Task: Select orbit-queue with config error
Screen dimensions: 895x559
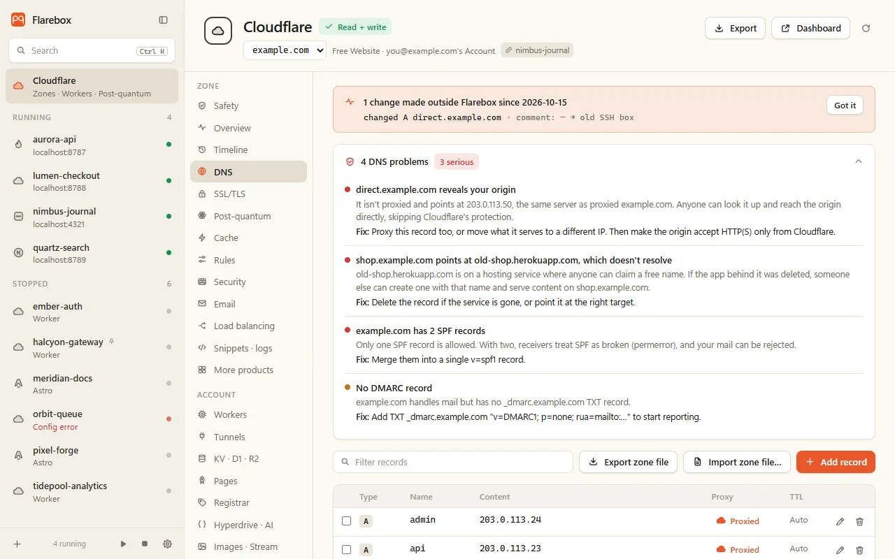Action: click(x=92, y=420)
